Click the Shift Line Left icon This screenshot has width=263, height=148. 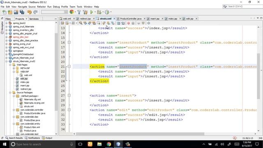(x=119, y=23)
